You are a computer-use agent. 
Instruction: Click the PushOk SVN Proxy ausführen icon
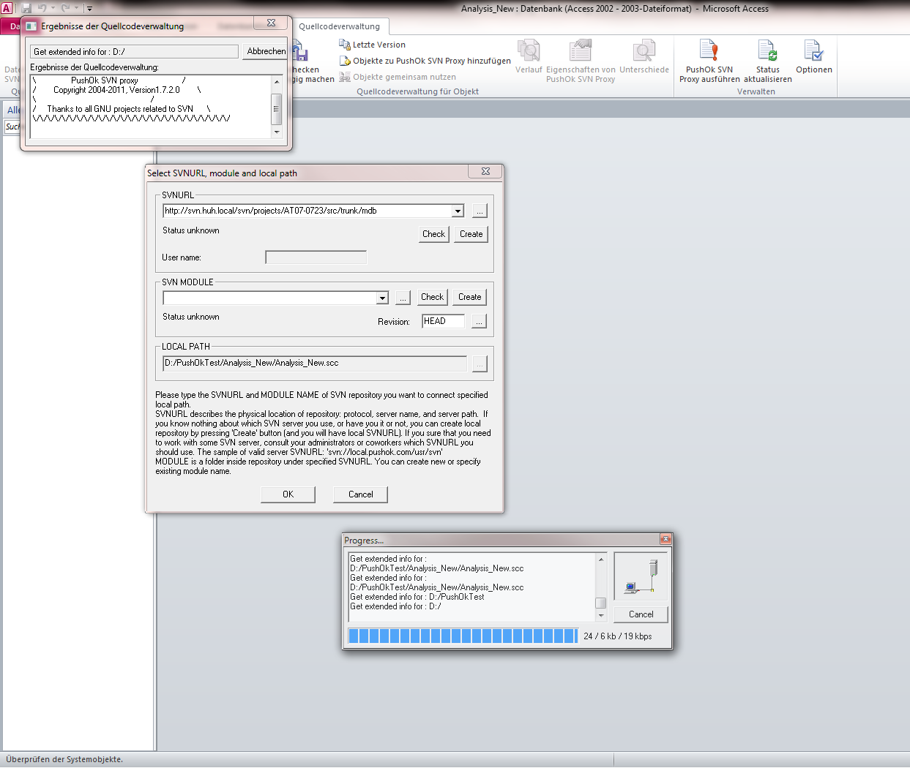[709, 52]
